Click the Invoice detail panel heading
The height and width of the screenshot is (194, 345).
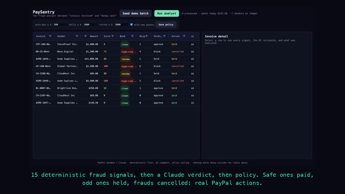(x=217, y=36)
